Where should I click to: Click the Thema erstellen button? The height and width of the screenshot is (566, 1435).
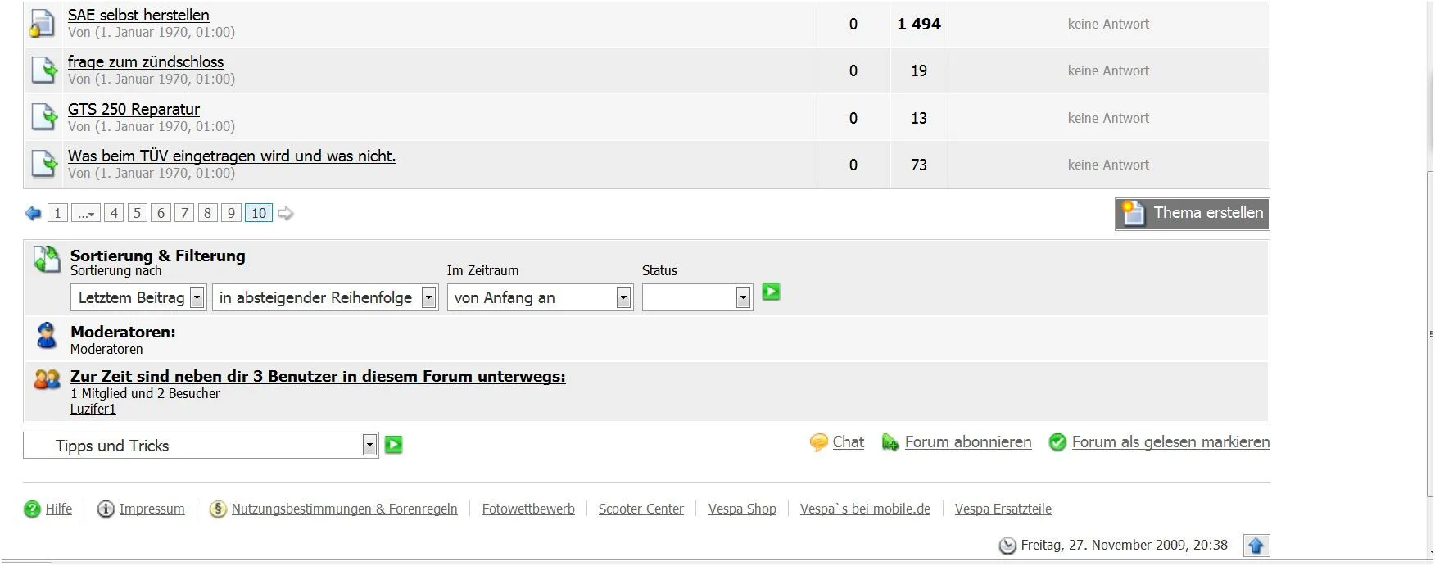pyautogui.click(x=1192, y=214)
